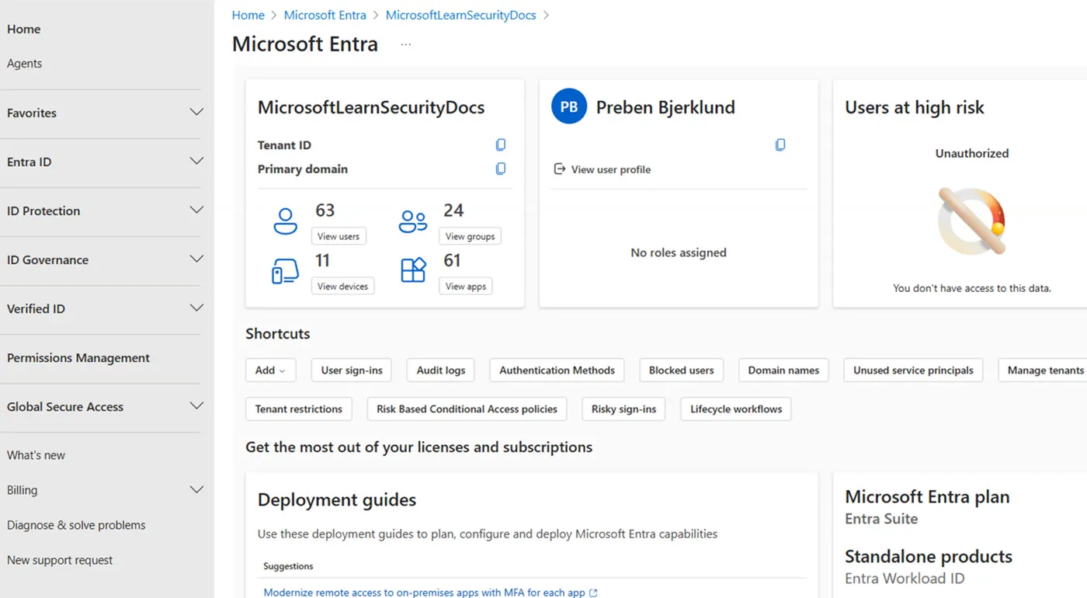Viewport: 1087px width, 598px height.
Task: Click the Home breadcrumb link
Action: tap(248, 15)
